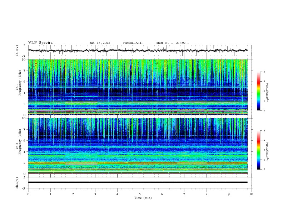The image size is (283, 218).
Task: Click the "2" minute tick on the time axis
Action: coord(73,194)
